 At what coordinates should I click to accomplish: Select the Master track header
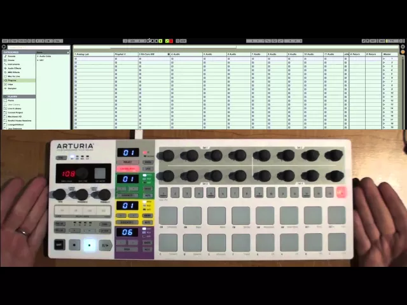click(390, 54)
